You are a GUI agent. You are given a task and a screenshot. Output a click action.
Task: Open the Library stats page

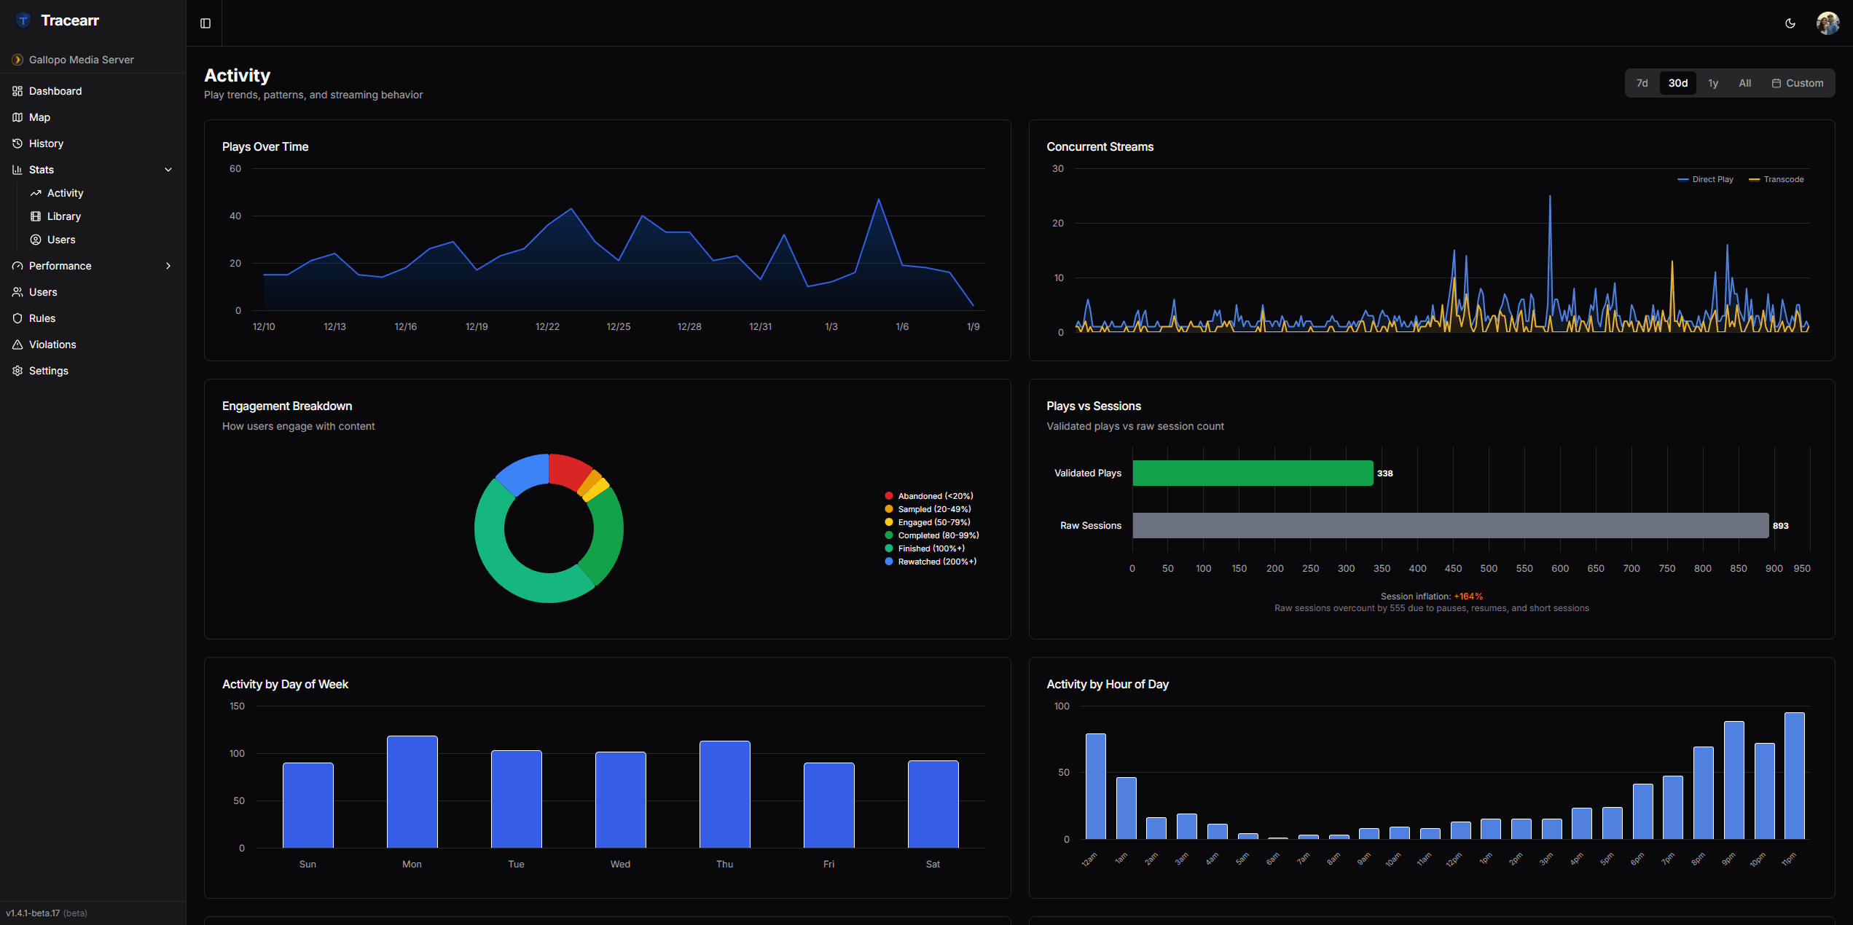pos(64,216)
